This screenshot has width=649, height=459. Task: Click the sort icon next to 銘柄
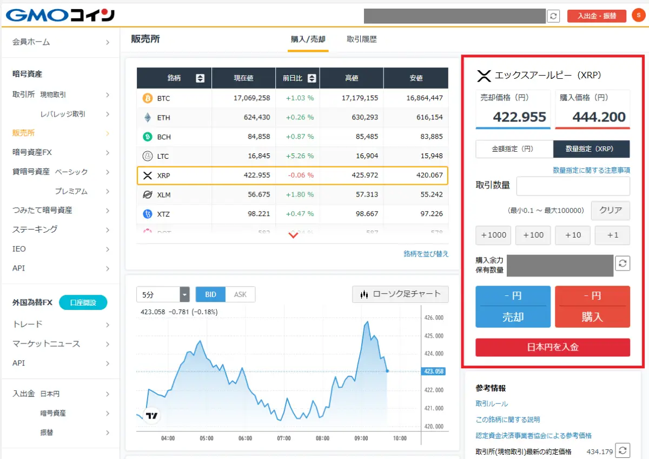tap(200, 78)
